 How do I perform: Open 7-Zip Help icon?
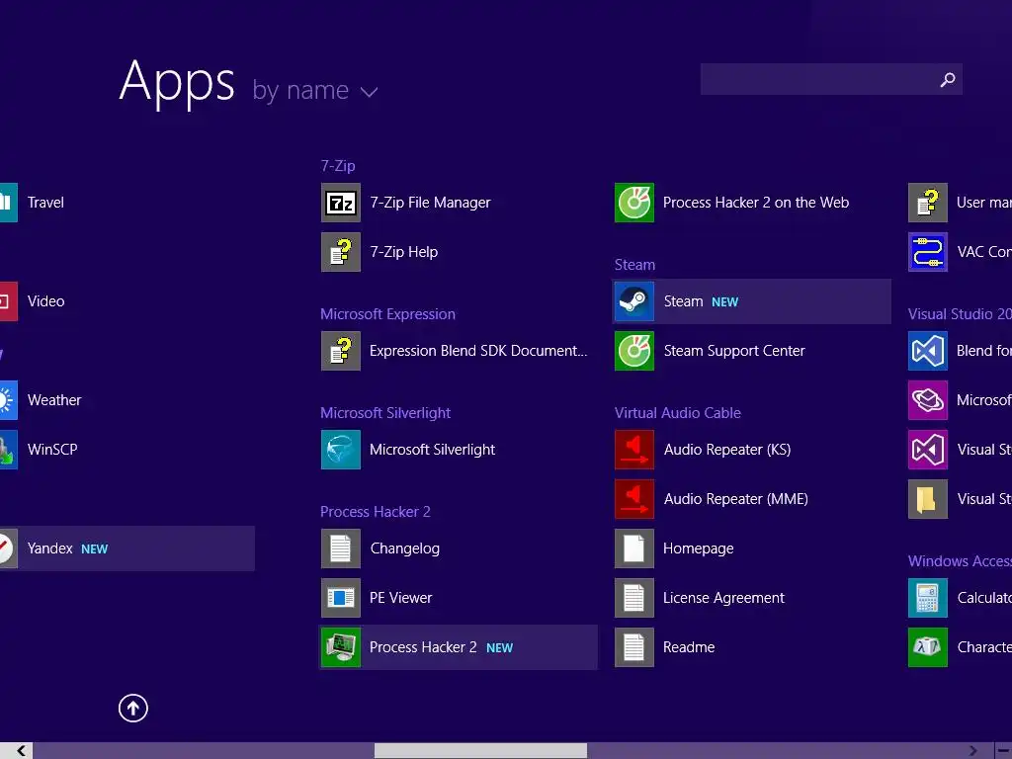[341, 252]
